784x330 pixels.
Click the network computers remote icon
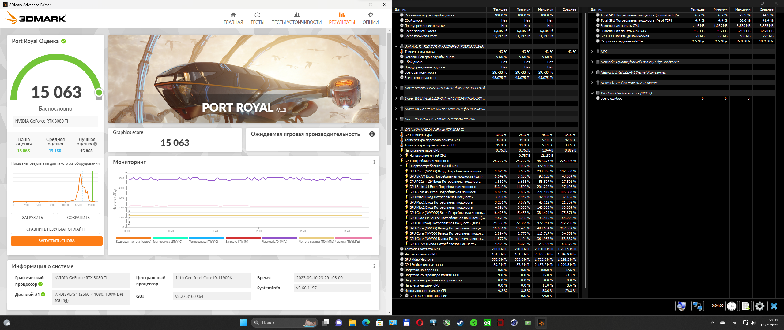697,306
